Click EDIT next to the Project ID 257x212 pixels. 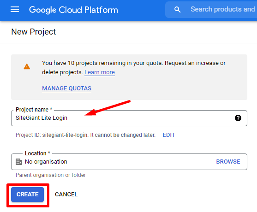click(169, 135)
